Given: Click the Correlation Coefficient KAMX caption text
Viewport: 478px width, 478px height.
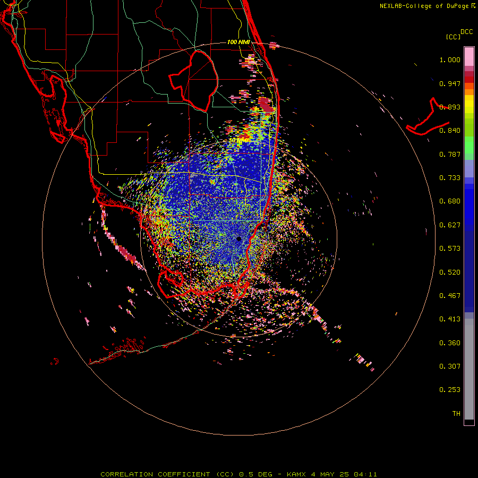Looking at the screenshot, I should click(238, 474).
